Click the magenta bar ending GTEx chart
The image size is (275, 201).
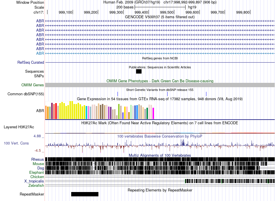(153, 114)
